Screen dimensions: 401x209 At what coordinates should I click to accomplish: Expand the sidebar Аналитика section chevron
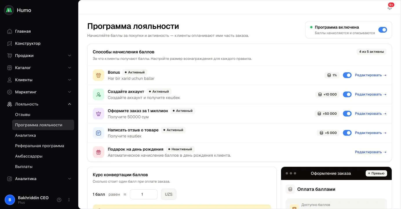pyautogui.click(x=70, y=179)
